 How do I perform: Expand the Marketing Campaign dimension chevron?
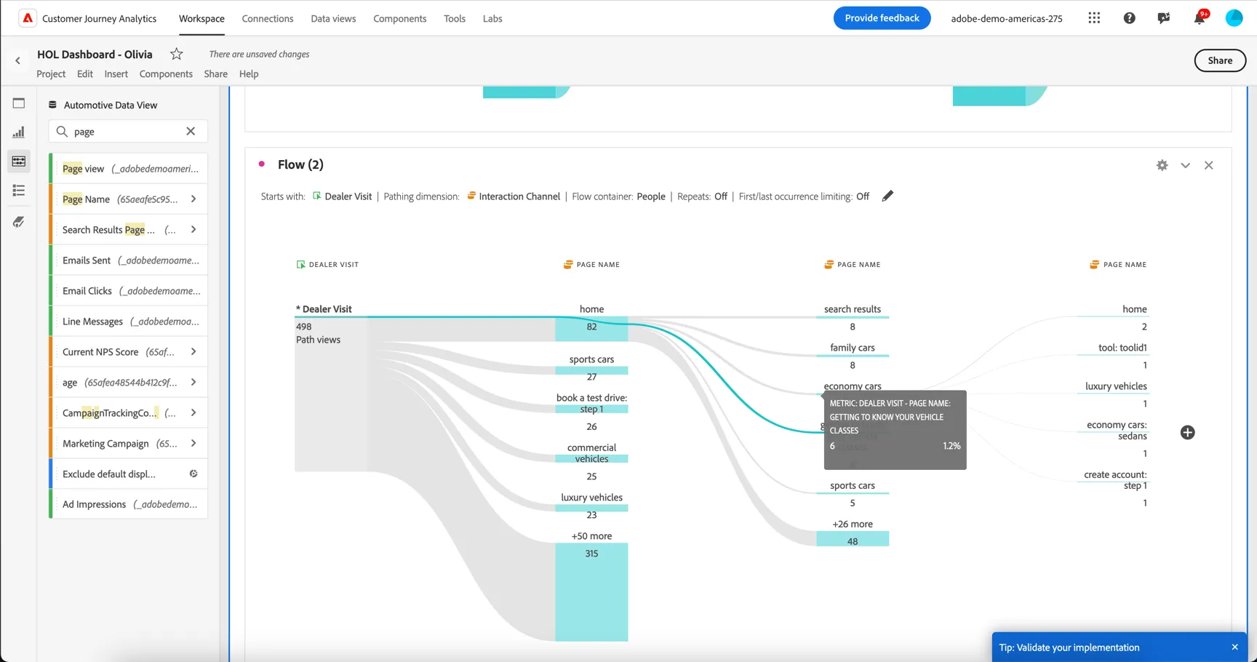click(193, 444)
